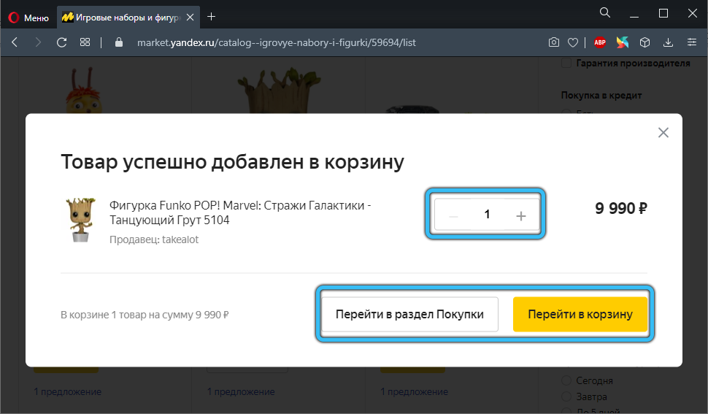Screen dimensions: 708x414
Task: Open the downloads panel
Action: (x=668, y=42)
